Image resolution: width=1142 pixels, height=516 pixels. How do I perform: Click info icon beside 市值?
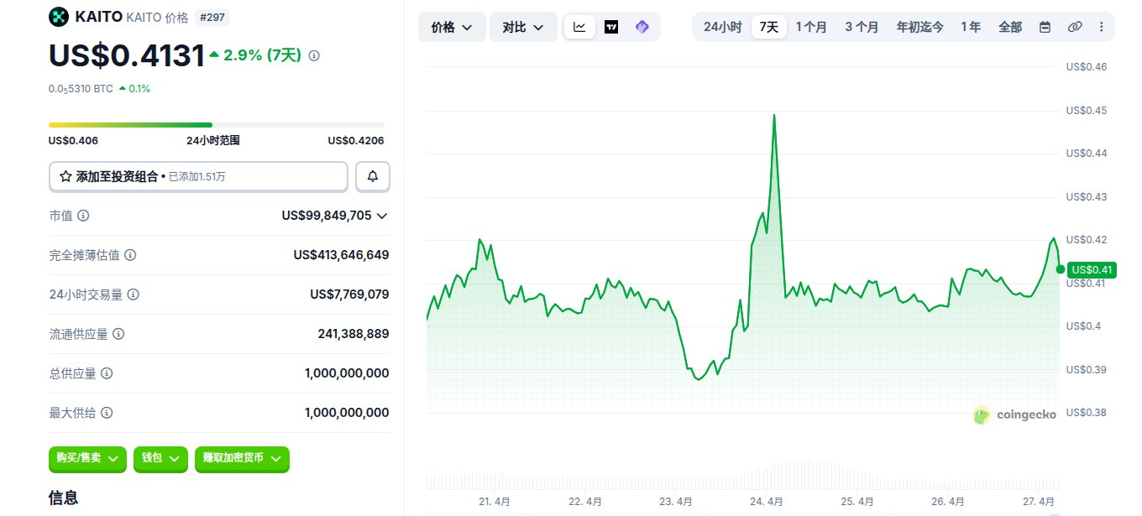tap(83, 216)
